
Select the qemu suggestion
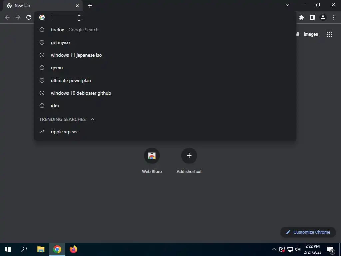point(165,68)
